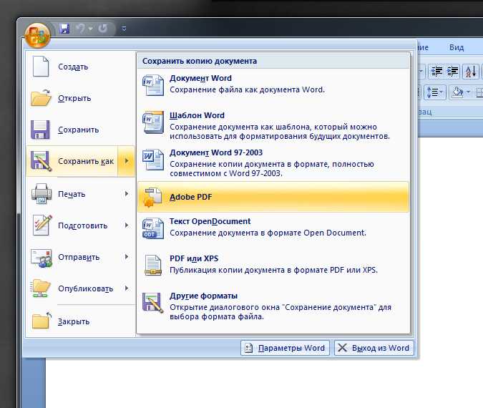Viewport: 483px width, 408px height.
Task: Click the Sort А-Я icon in ribbon
Action: click(x=471, y=71)
